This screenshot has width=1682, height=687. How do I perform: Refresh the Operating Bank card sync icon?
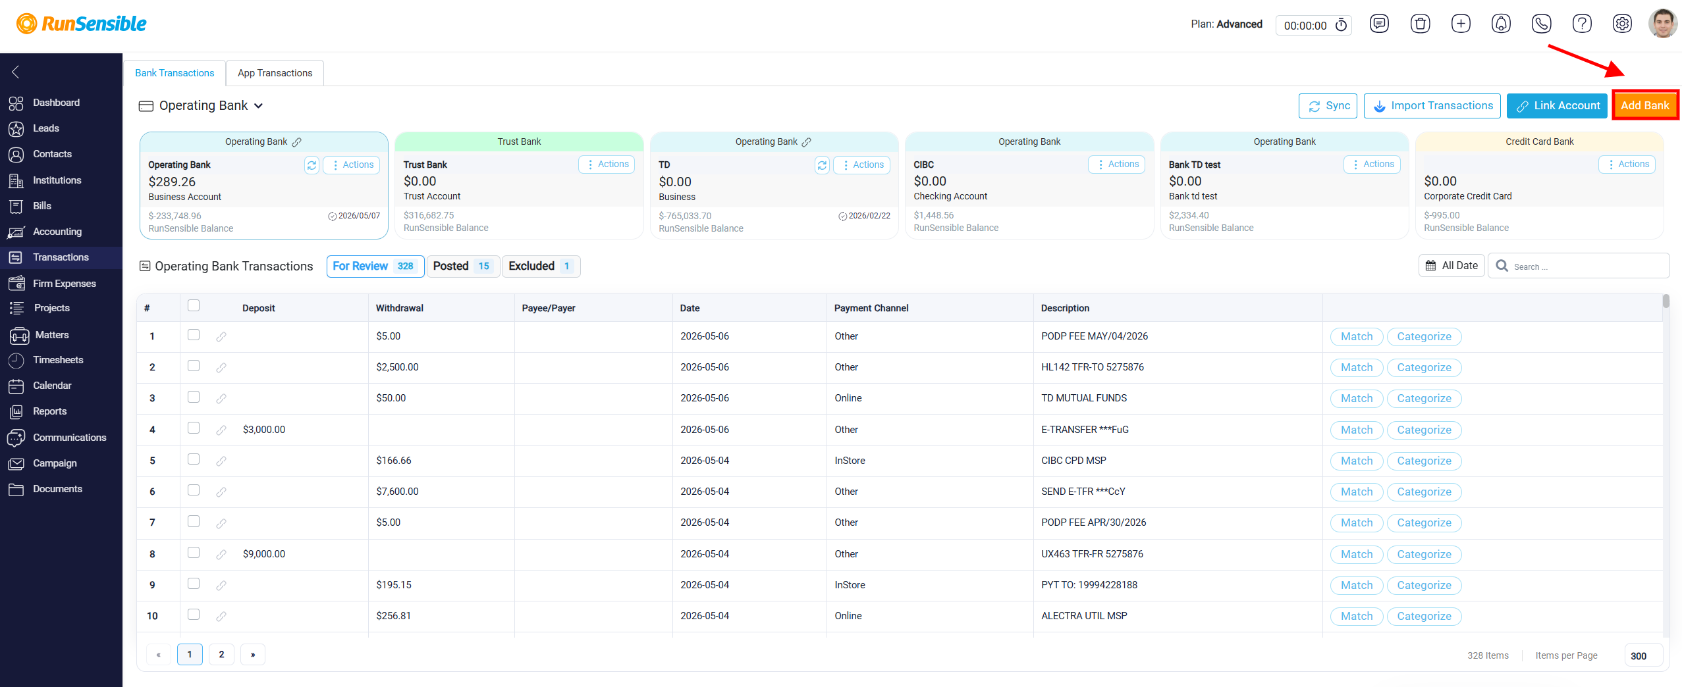coord(312,165)
